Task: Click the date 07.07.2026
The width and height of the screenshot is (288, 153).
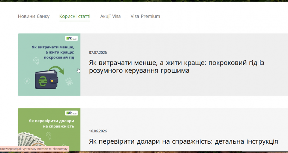Action: (x=98, y=52)
